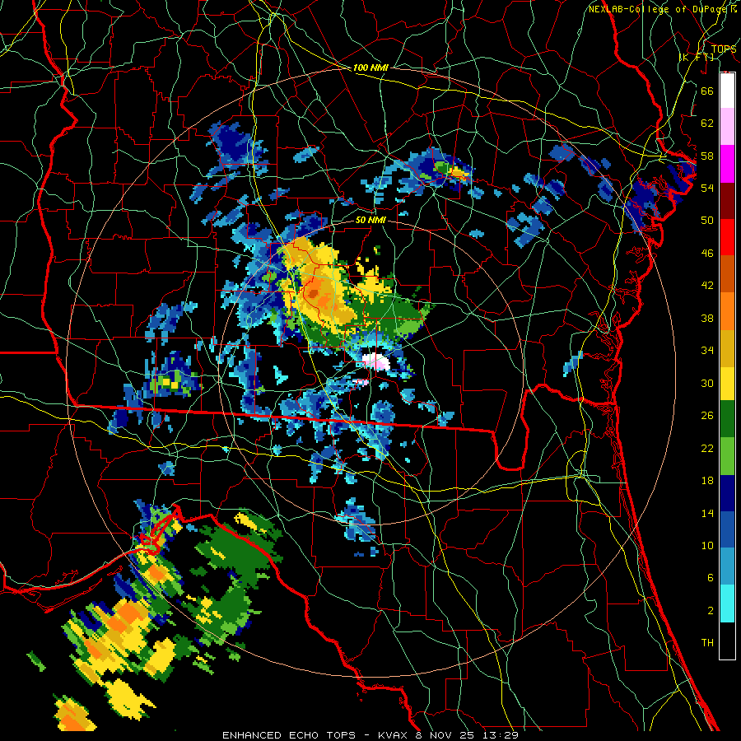Click the yellow legend color band
Image resolution: width=741 pixels, height=741 pixels.
point(727,384)
